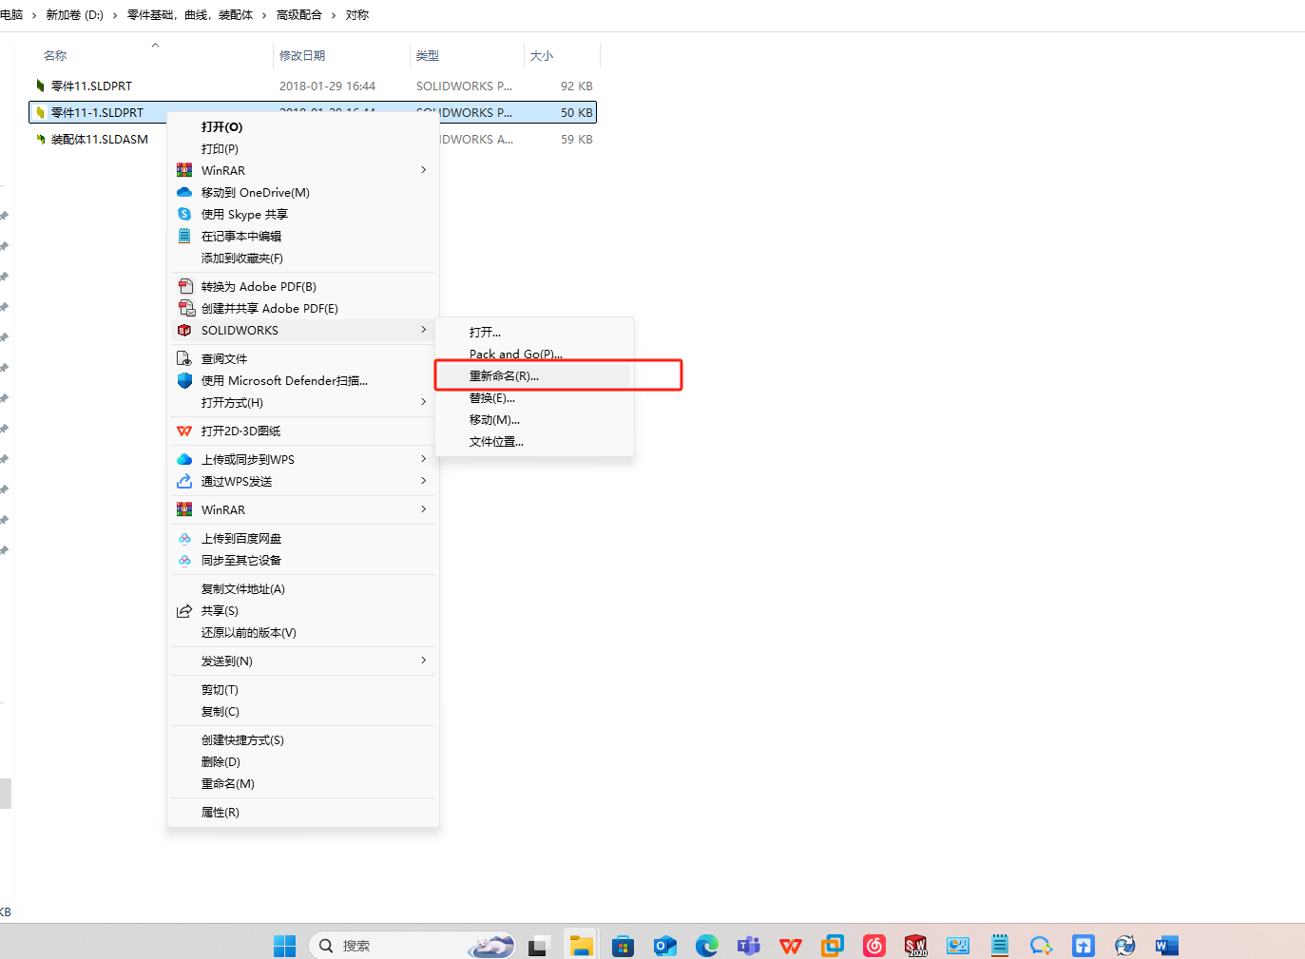Click the share icon beside 共享(S)

click(184, 610)
